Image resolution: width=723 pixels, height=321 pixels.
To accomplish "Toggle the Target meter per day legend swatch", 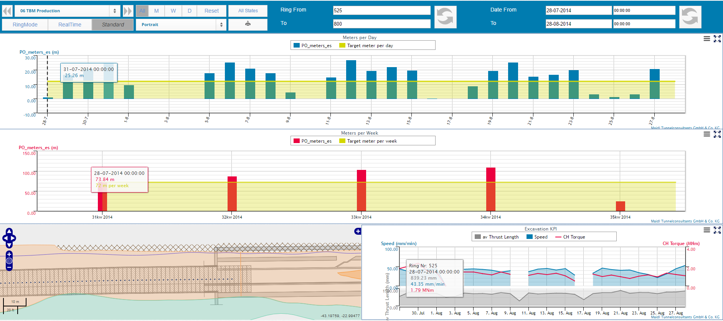I will coord(342,46).
